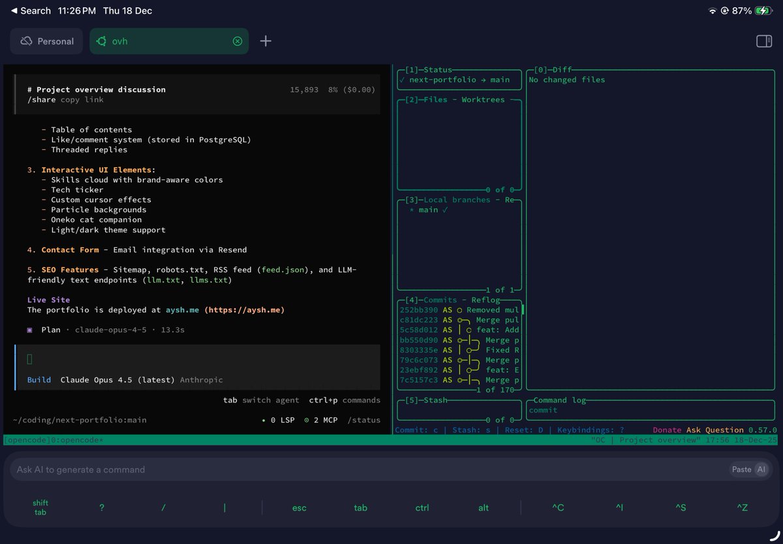Click the https://aysh.me link
Screen dimensions: 783x544
pos(245,310)
